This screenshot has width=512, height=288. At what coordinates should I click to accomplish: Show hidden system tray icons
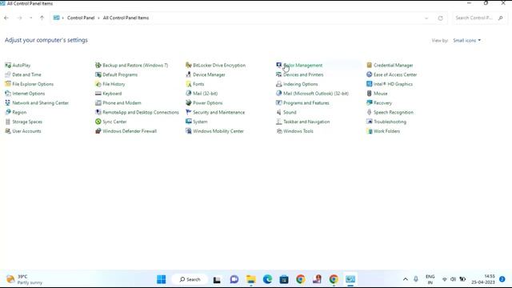click(406, 279)
